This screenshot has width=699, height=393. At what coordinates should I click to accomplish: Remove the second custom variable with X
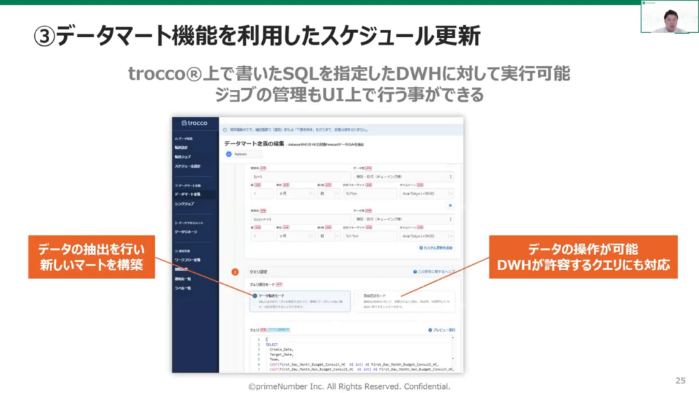click(450, 205)
